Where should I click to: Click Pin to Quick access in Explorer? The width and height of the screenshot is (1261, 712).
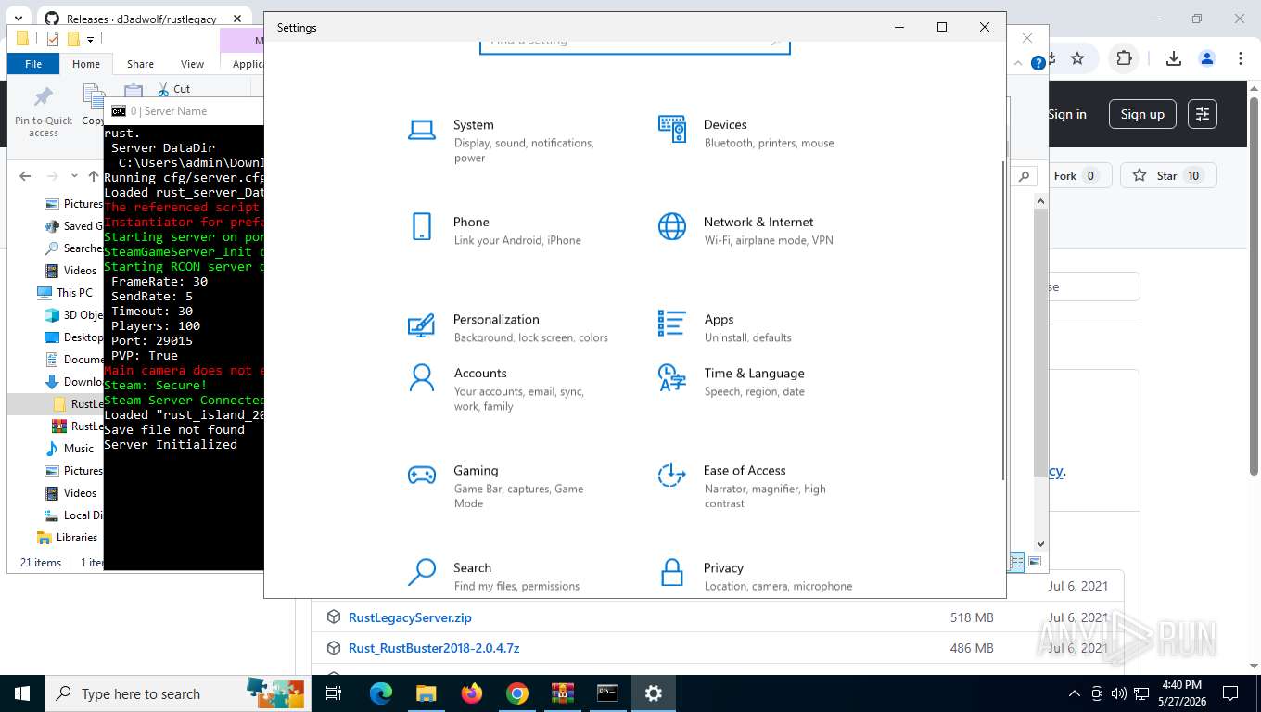tap(44, 112)
